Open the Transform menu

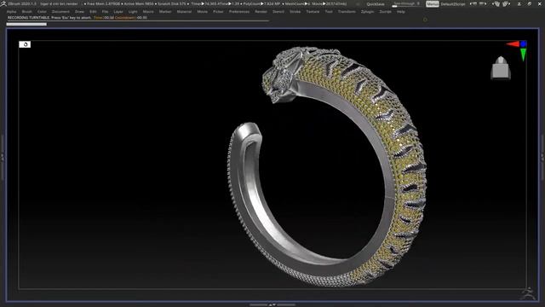tap(347, 11)
